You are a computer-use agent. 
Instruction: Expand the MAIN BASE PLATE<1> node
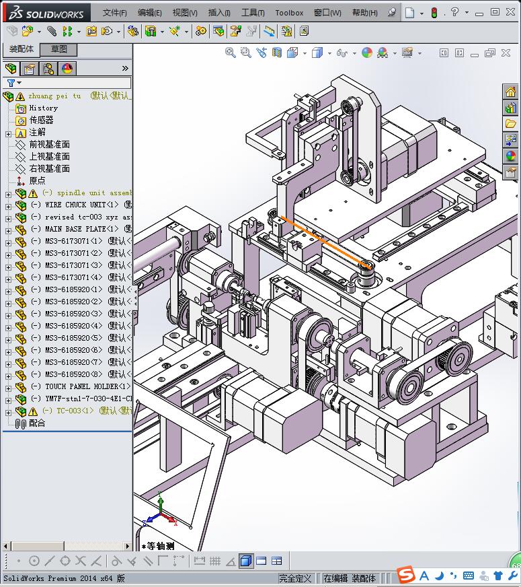[8, 231]
